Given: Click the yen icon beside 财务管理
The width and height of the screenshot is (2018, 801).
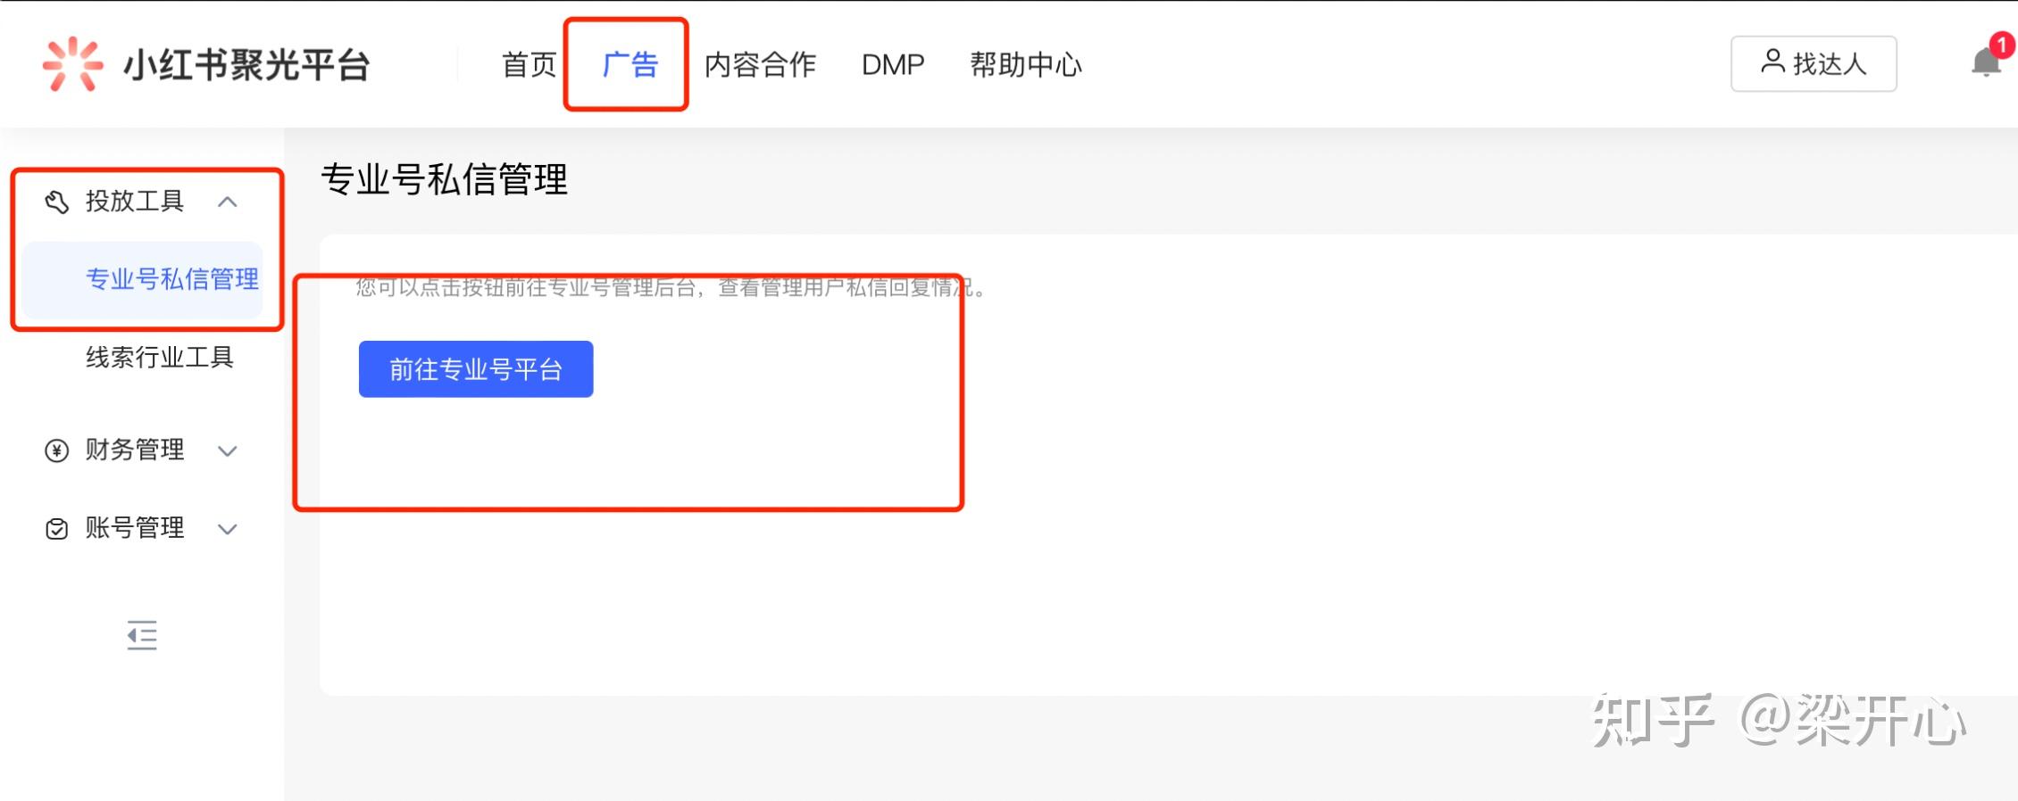Looking at the screenshot, I should coord(56,450).
